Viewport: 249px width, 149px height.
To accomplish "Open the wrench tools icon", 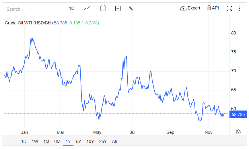I will coord(131,8).
